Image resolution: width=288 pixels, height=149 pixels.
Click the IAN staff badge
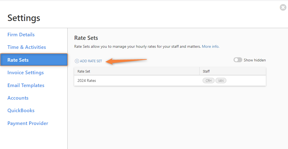[221, 81]
